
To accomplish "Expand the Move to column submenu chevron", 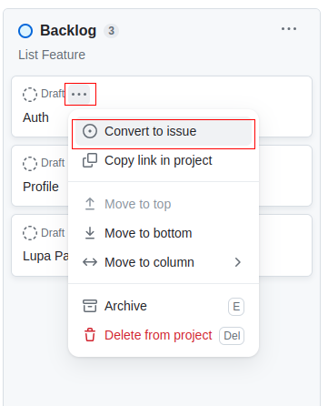I will [x=238, y=262].
